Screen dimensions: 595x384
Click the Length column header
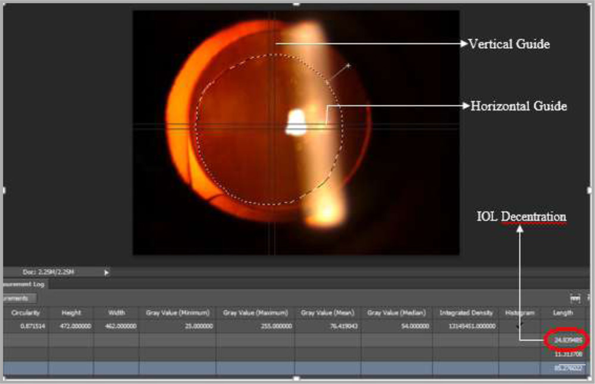(563, 313)
